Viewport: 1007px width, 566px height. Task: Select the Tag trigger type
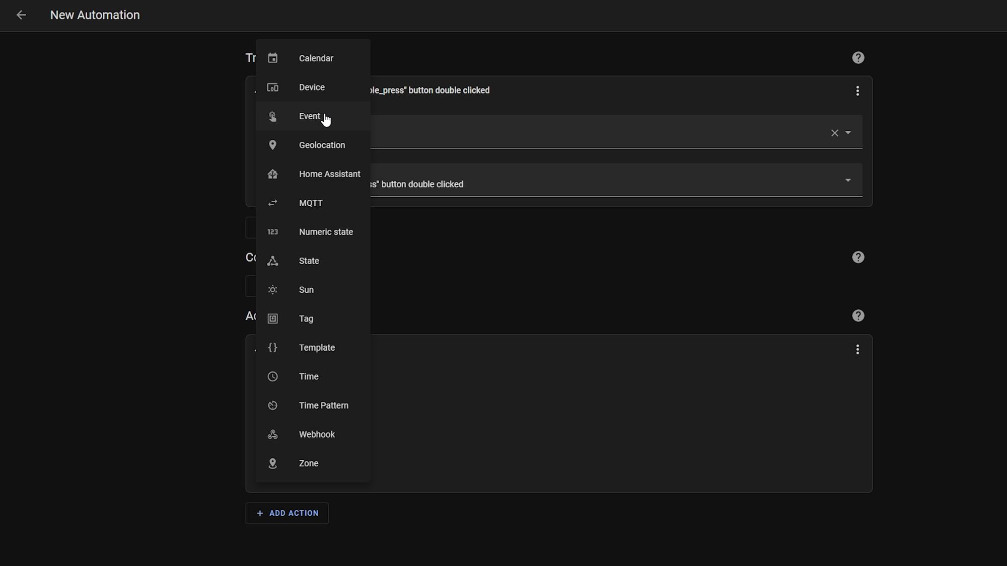point(306,318)
